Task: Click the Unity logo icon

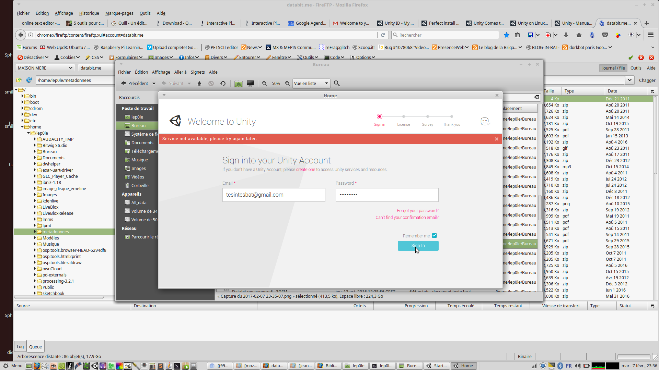Action: click(x=175, y=121)
